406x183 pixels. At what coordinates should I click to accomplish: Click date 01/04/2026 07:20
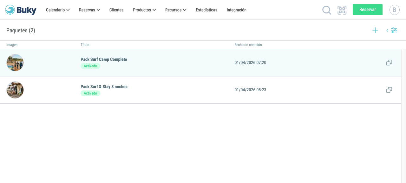[x=250, y=62]
